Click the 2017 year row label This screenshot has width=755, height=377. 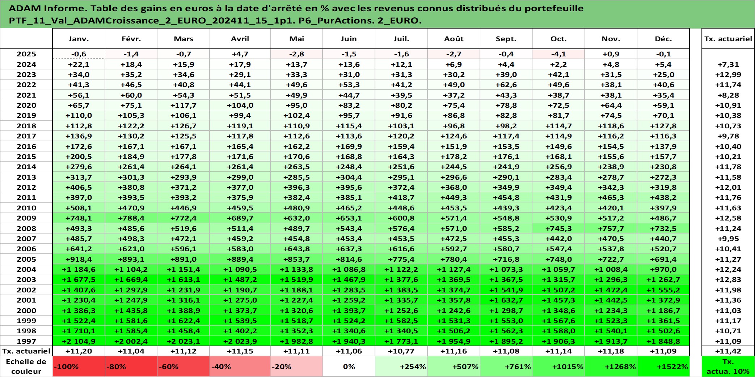click(26, 136)
